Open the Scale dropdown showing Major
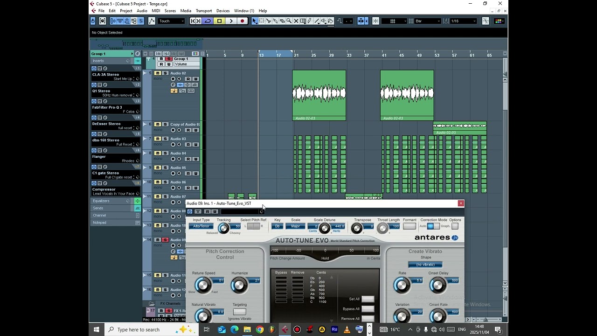Image resolution: width=597 pixels, height=336 pixels. coord(295,226)
